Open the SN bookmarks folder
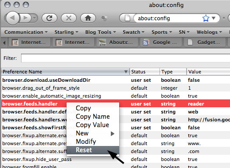Viewport: 230px width, 168px height. click(x=184, y=32)
